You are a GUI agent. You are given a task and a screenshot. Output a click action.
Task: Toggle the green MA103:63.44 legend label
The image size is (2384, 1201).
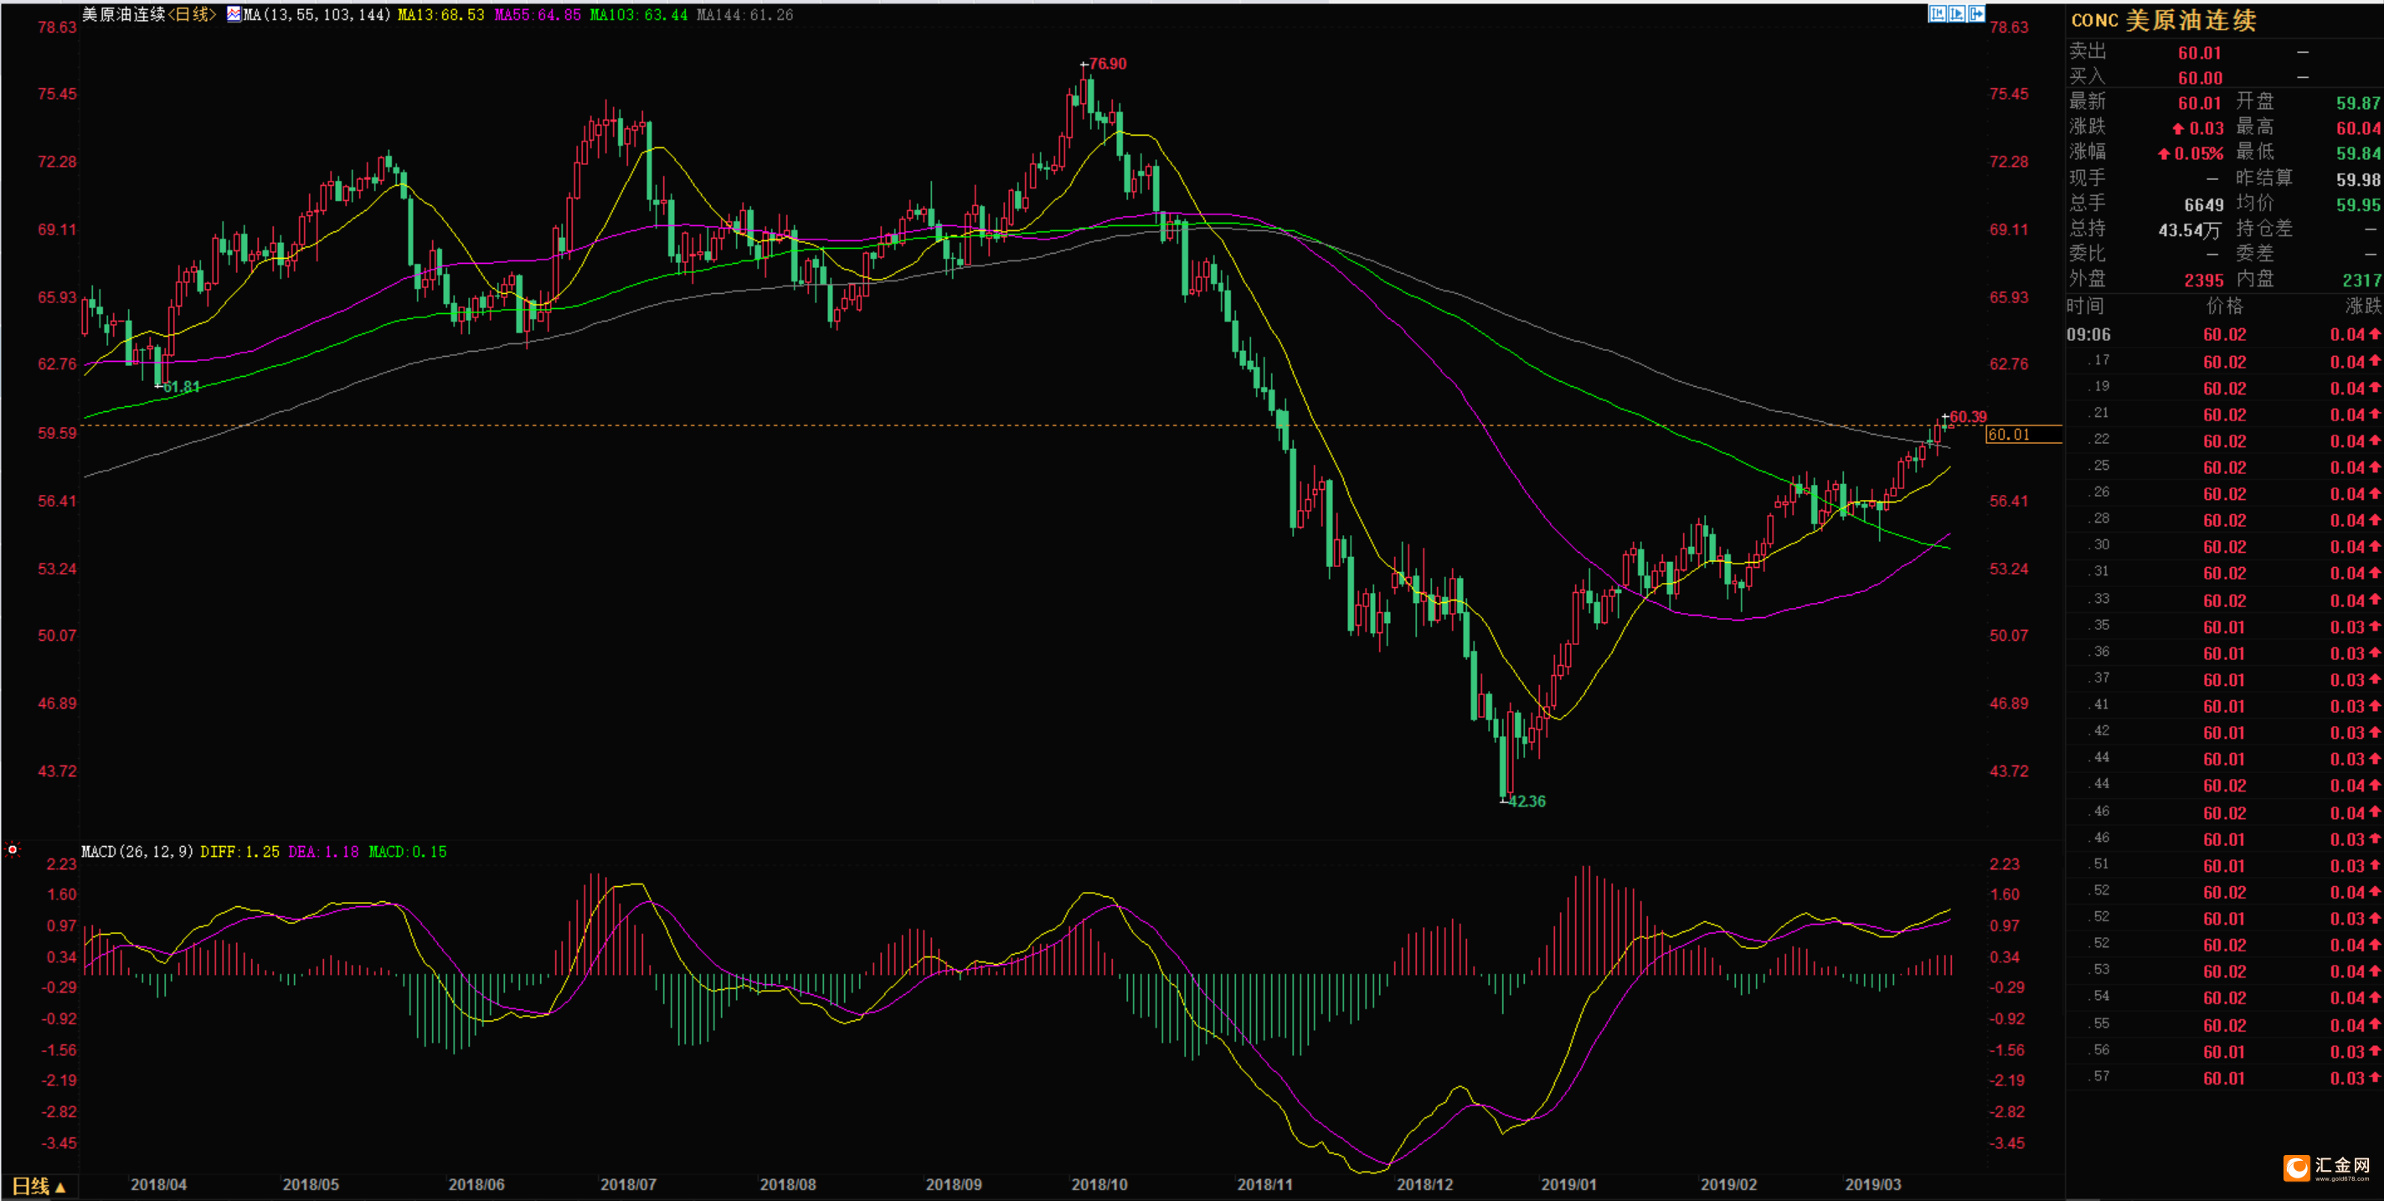tap(639, 15)
